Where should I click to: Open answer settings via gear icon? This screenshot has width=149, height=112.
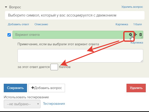coord(130,34)
